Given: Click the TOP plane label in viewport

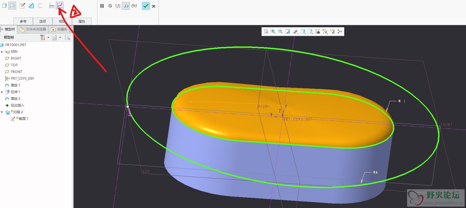Looking at the screenshot, I should (146, 172).
